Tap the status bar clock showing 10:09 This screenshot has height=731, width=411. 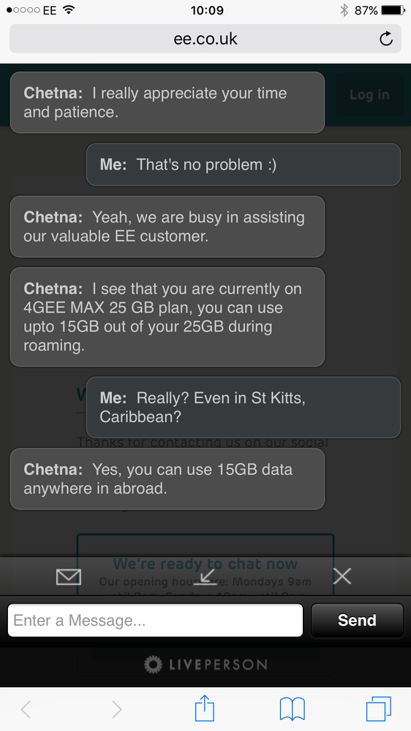point(207,10)
